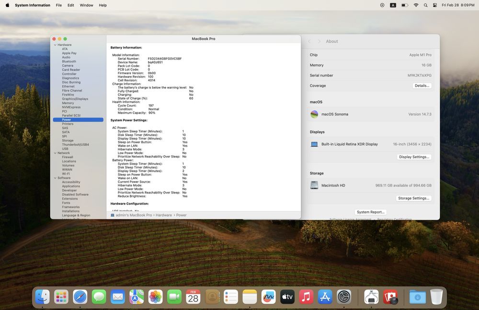Screen dimensions: 479x310
Task: Click the Cycle Count value 197
Action: [151, 105]
